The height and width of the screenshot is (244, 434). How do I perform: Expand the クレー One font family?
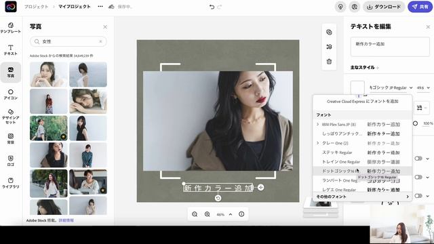click(x=318, y=143)
